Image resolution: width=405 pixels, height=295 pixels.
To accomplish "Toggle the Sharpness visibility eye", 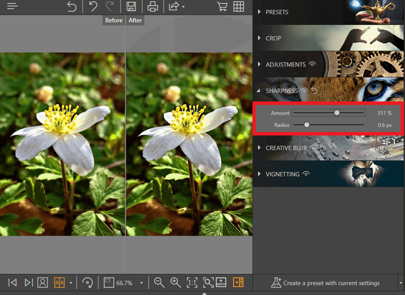I will 304,90.
